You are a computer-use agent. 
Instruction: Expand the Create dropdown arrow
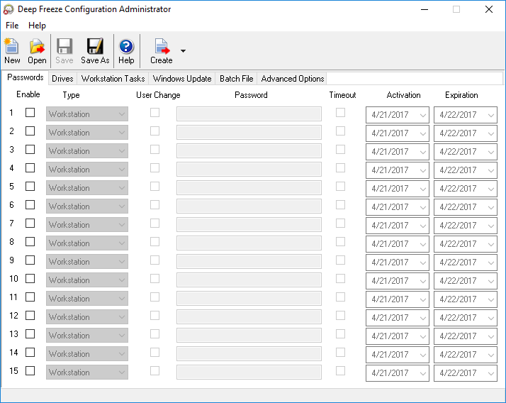click(x=183, y=51)
